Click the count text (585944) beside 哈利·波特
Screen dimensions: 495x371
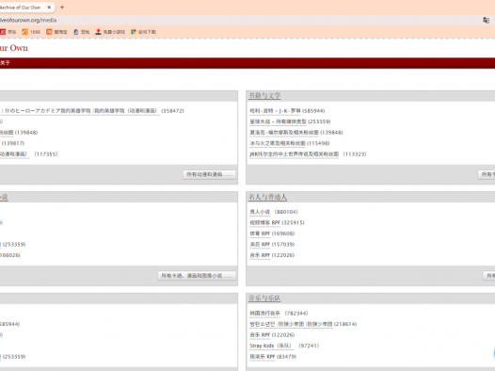coord(313,111)
